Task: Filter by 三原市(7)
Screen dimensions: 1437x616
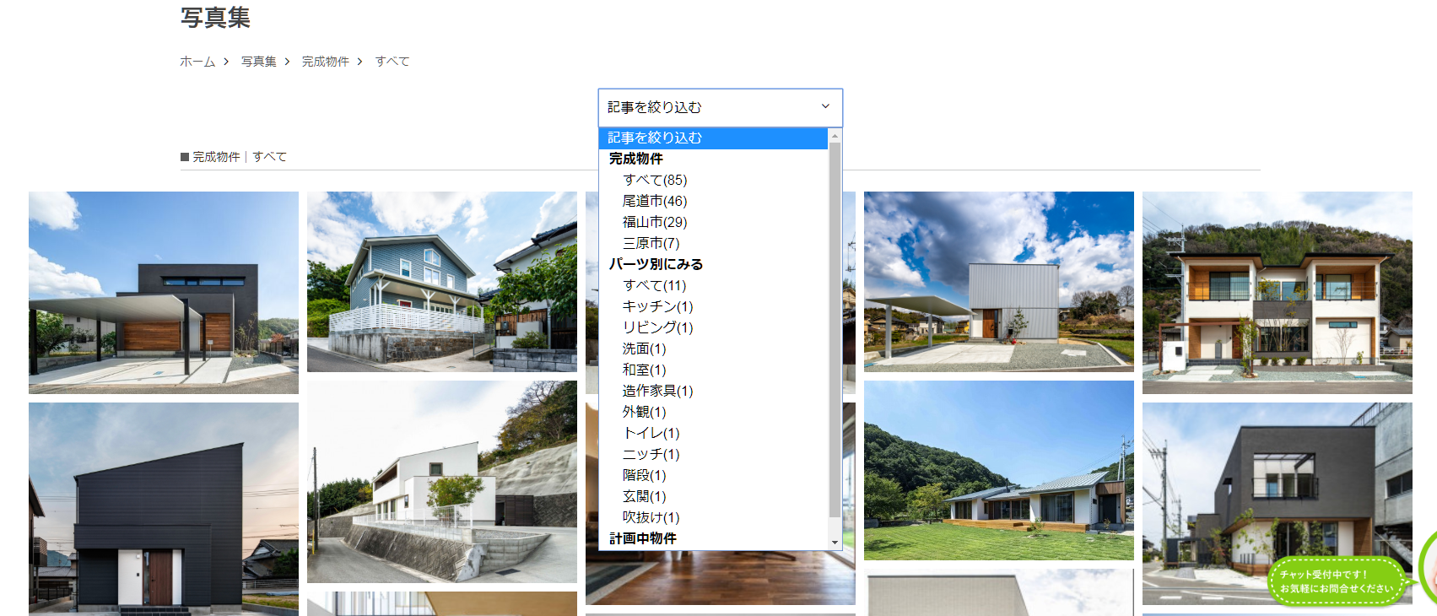Action: (714, 243)
